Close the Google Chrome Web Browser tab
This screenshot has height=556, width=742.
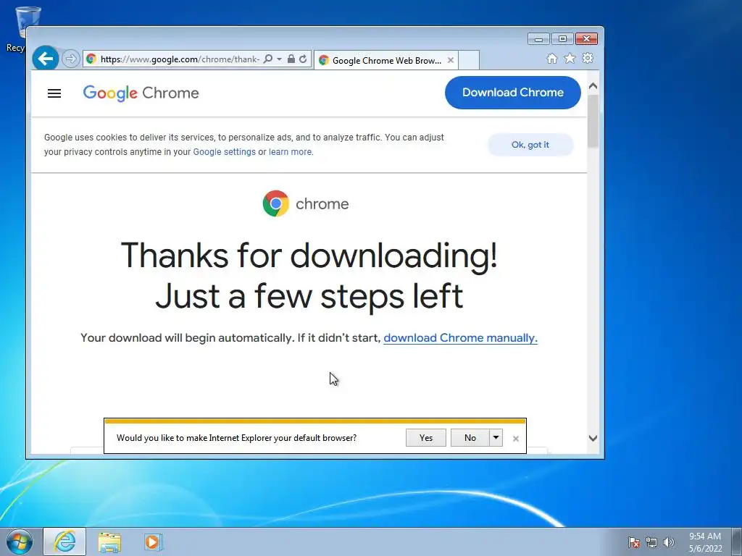tap(451, 60)
